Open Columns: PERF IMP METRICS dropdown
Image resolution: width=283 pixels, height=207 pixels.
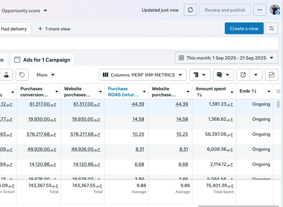pos(143,75)
